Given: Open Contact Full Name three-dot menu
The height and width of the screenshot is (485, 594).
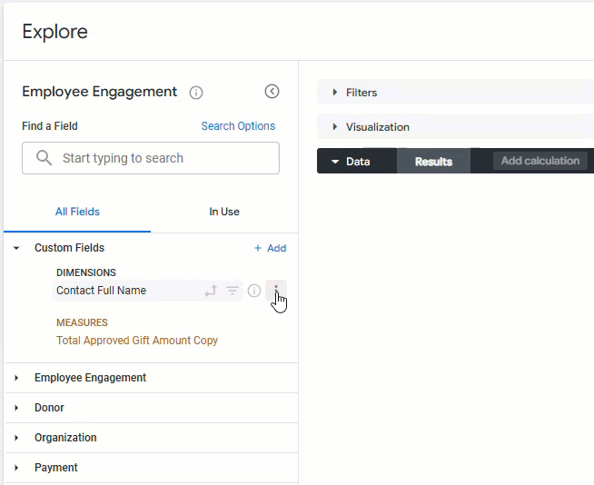Looking at the screenshot, I should point(276,291).
